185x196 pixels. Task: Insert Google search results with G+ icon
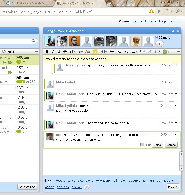(x=157, y=51)
